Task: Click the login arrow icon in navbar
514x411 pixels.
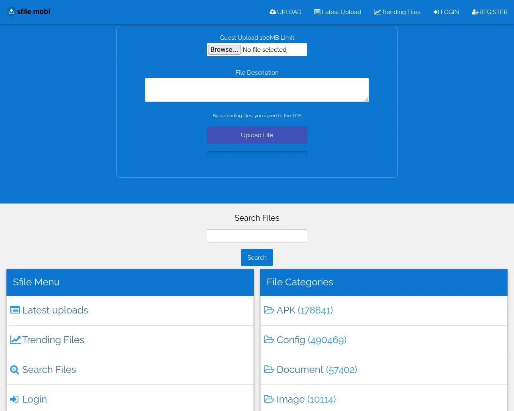Action: (436, 12)
